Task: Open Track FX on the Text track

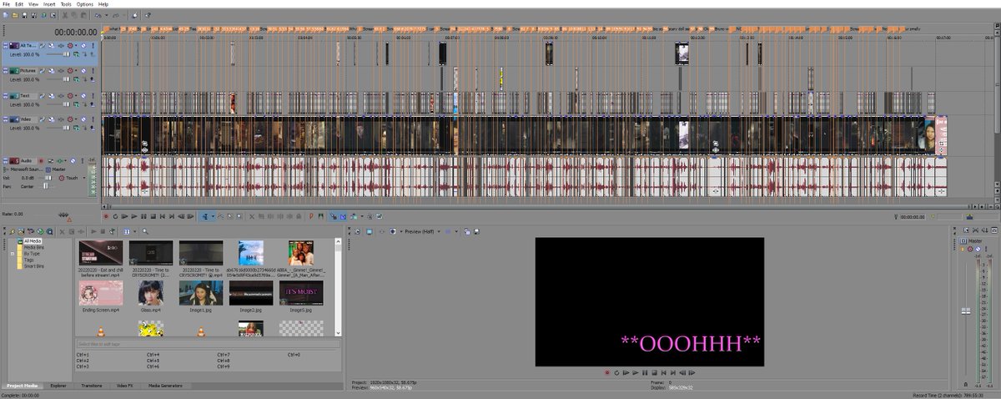Action: click(x=61, y=95)
